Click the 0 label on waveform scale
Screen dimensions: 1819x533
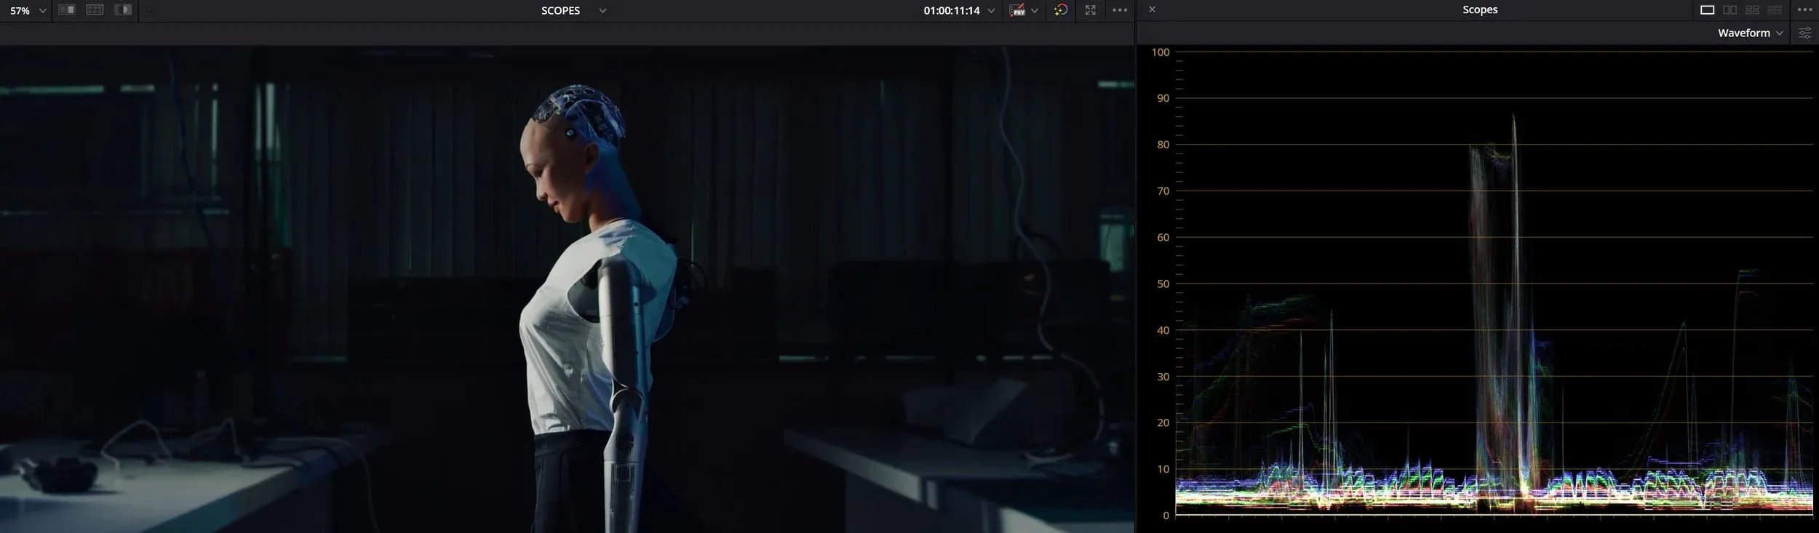pos(1166,516)
